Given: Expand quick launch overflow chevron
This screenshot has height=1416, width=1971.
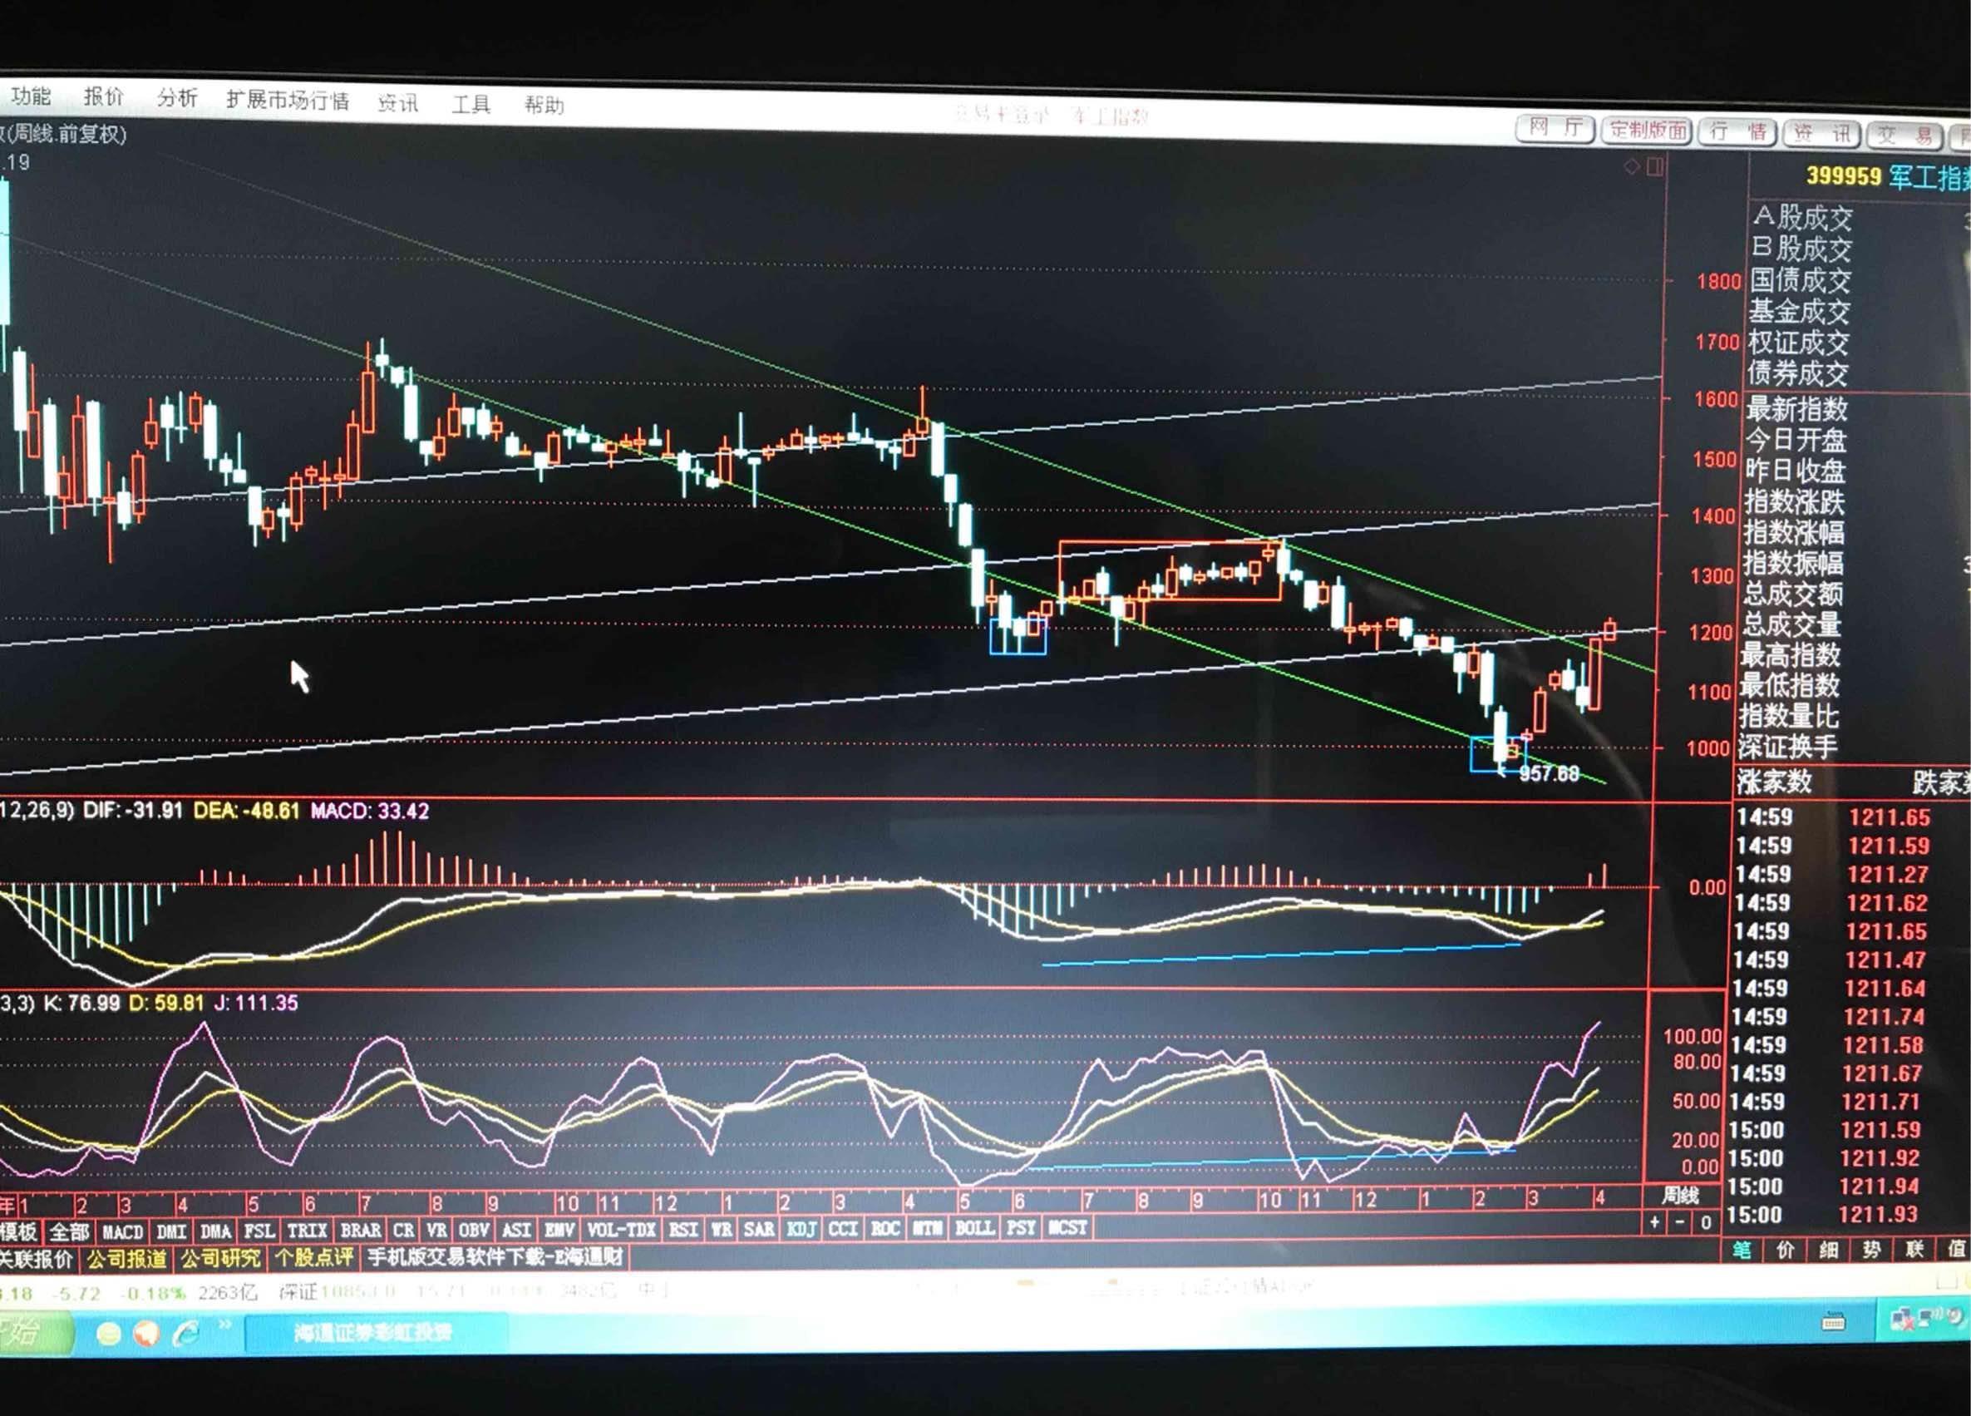Looking at the screenshot, I should (x=225, y=1325).
